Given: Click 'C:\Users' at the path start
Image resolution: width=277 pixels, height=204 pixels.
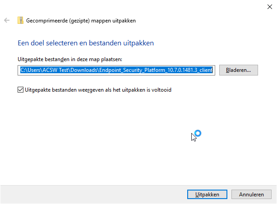Looking at the screenshot, I should pos(31,70).
